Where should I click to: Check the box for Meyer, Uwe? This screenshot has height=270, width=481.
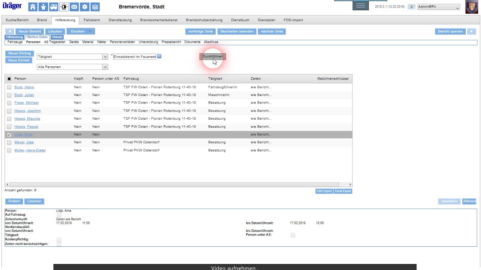click(x=9, y=142)
